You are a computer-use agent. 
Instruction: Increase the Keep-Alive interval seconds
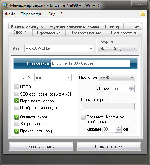click(x=118, y=128)
